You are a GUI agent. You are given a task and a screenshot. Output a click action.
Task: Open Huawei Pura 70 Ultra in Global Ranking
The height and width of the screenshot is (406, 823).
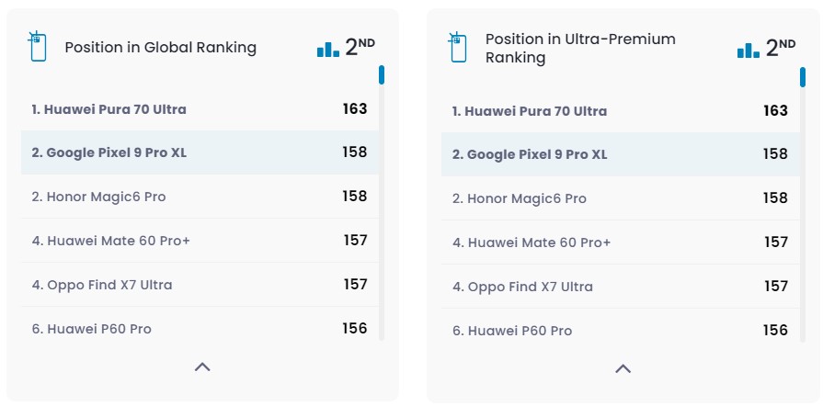(x=109, y=109)
